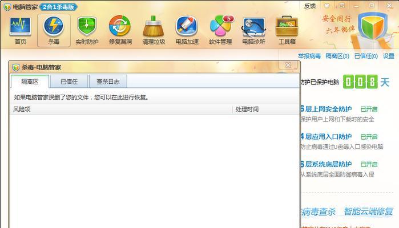Open the menu icon beside the skin icon
Viewport: 399px width, 228px height.
[342, 5]
